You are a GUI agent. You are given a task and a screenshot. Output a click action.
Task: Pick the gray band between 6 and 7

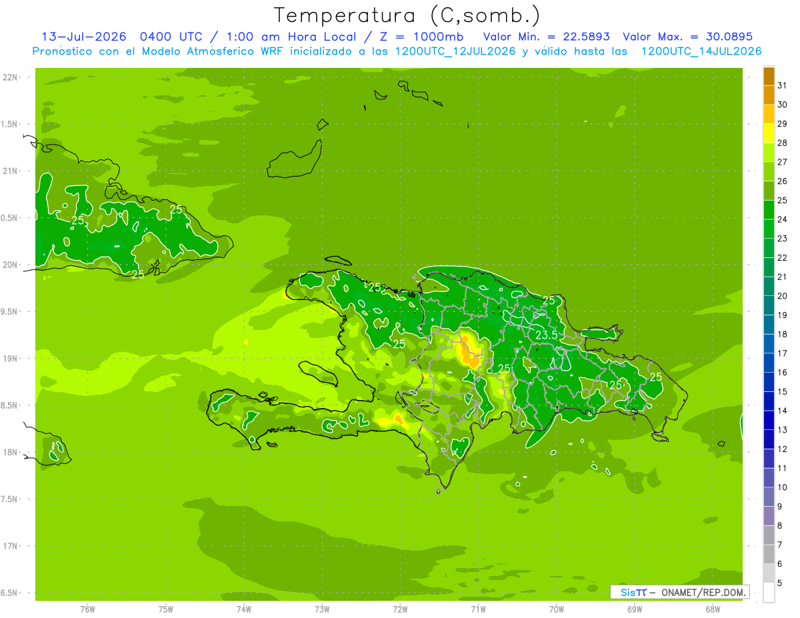point(769,555)
